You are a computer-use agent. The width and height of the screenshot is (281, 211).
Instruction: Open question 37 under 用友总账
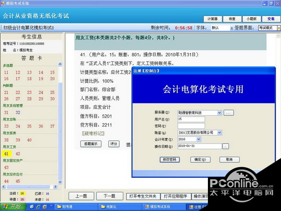click(52, 126)
